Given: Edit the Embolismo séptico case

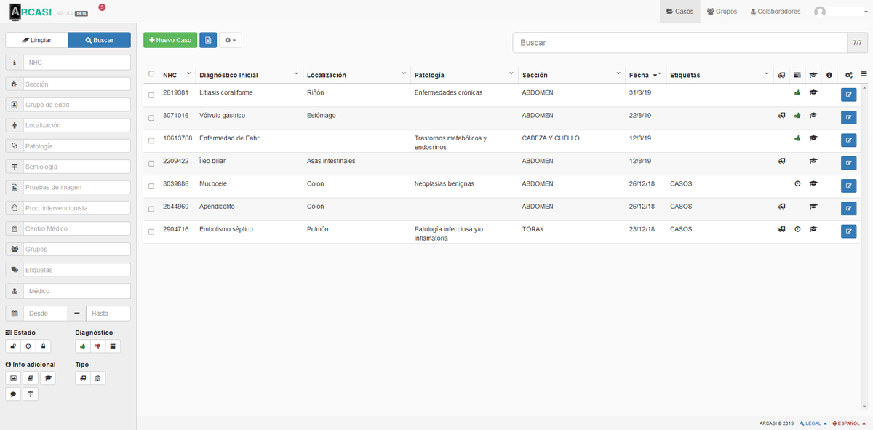Looking at the screenshot, I should tap(848, 231).
